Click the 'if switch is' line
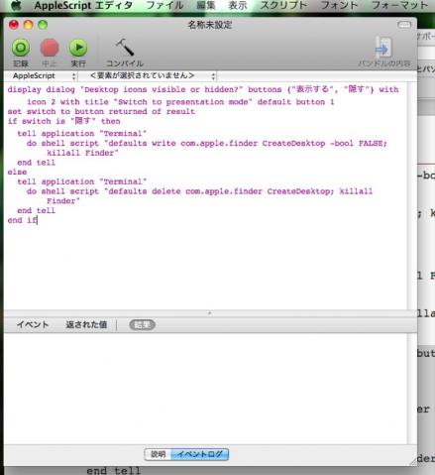The height and width of the screenshot is (475, 435). (63, 121)
